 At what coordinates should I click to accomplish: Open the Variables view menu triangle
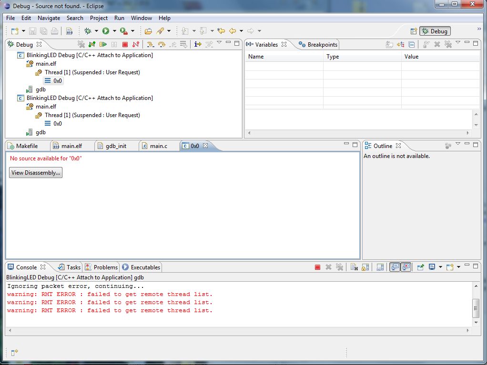458,42
